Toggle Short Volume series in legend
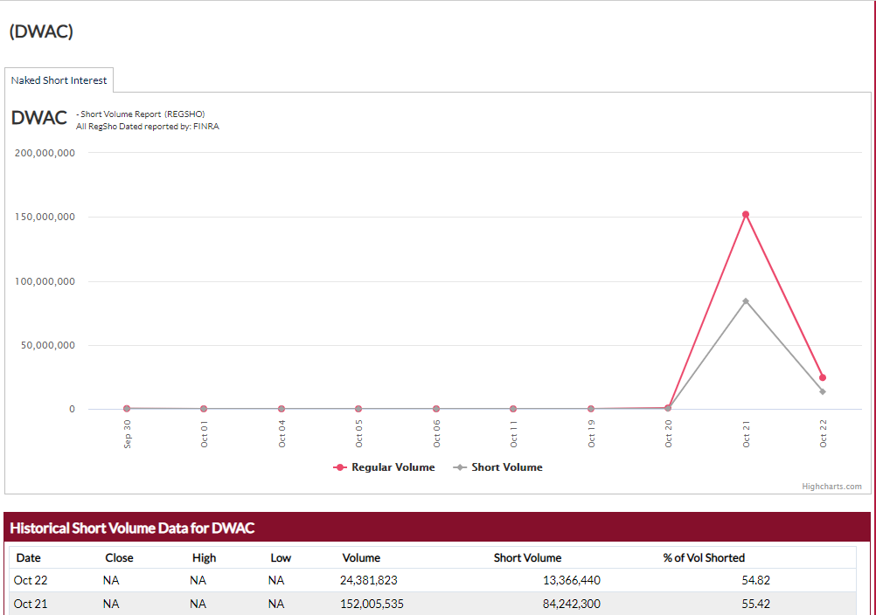This screenshot has width=876, height=615. [x=497, y=467]
